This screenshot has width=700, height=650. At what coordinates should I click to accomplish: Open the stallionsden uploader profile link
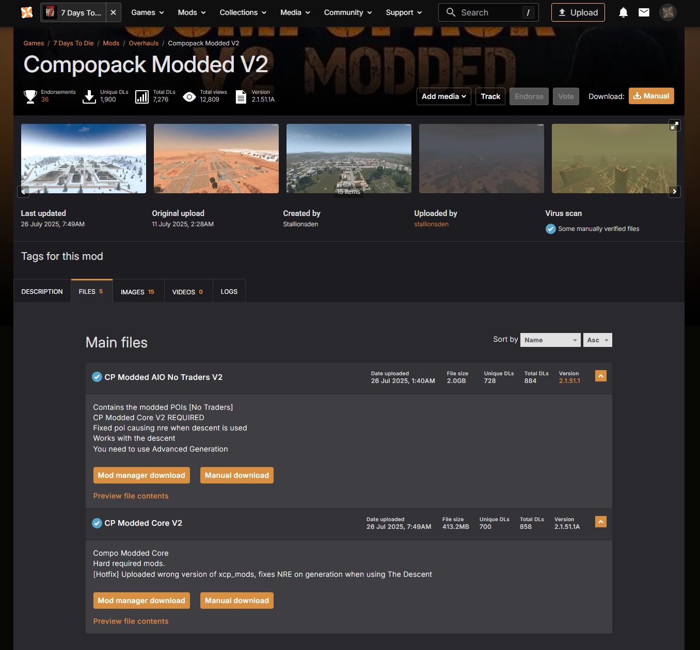(431, 224)
